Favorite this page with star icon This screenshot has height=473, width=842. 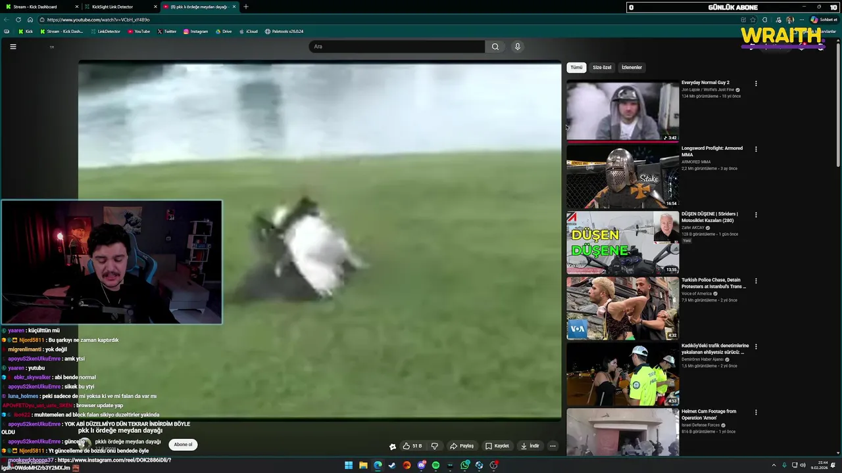pos(754,20)
